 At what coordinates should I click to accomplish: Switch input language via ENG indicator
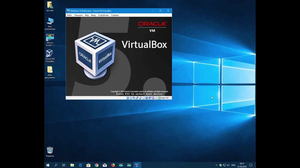pyautogui.click(x=233, y=165)
